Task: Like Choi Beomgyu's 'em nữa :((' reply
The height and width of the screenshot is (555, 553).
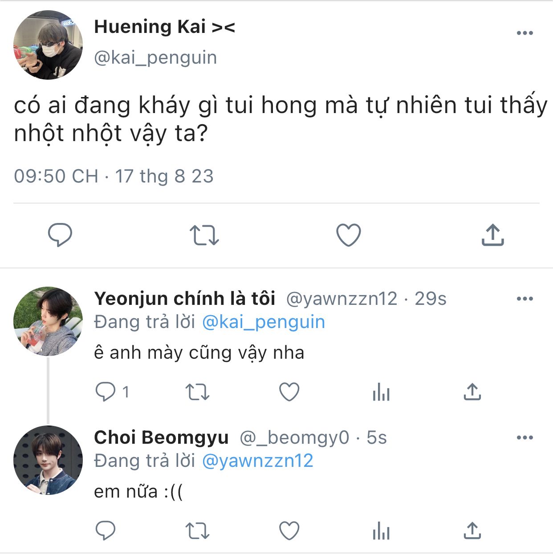Action: point(289,531)
